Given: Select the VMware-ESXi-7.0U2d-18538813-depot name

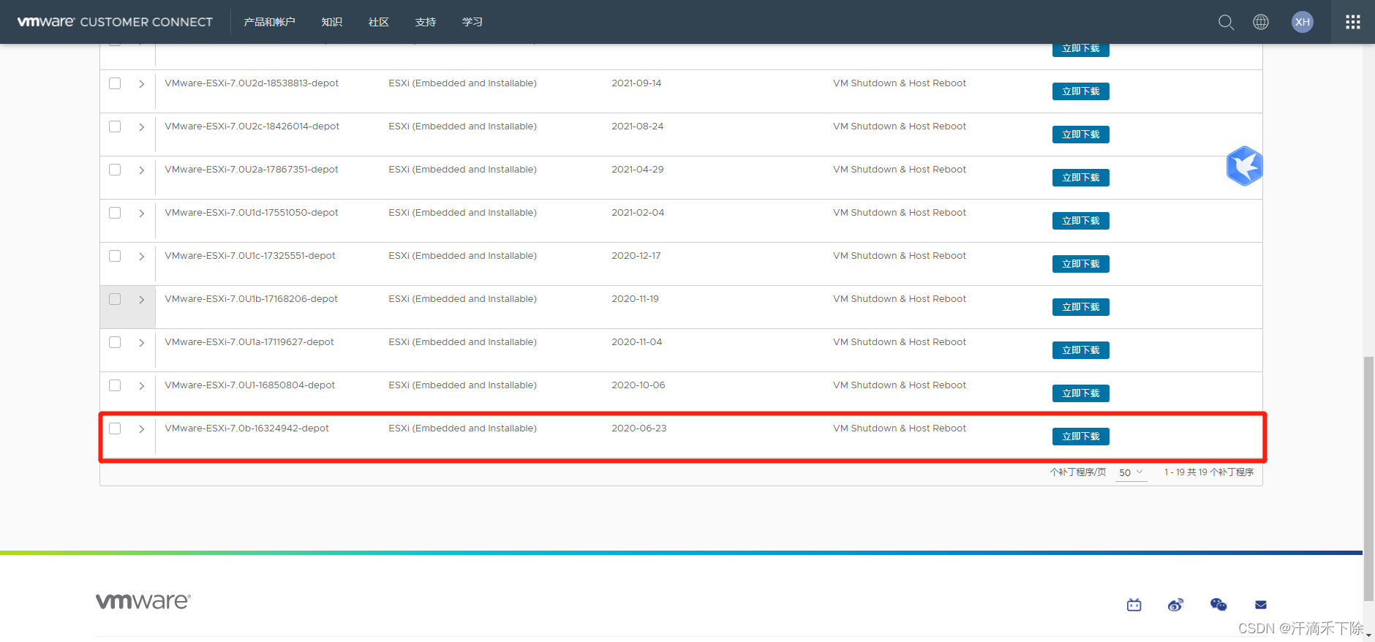Looking at the screenshot, I should pos(252,83).
